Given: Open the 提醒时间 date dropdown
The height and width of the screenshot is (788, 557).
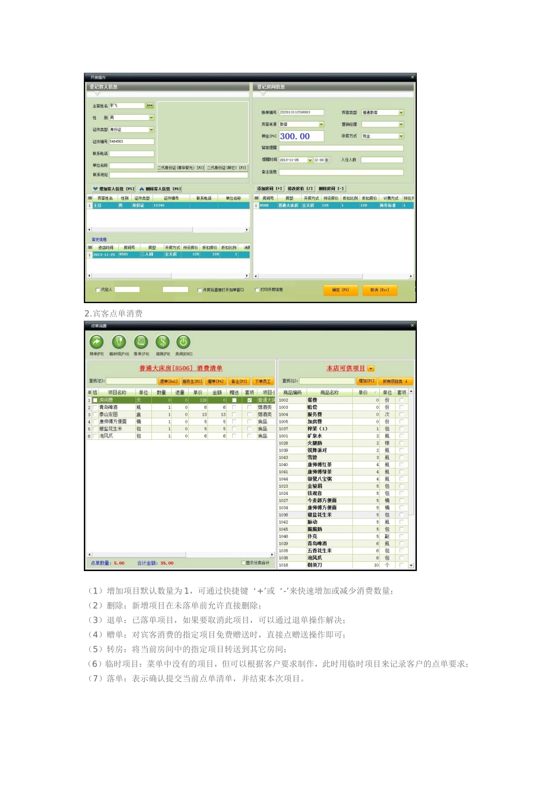Looking at the screenshot, I should (310, 160).
